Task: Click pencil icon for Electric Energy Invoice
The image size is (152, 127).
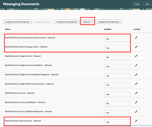Action: (x=136, y=47)
